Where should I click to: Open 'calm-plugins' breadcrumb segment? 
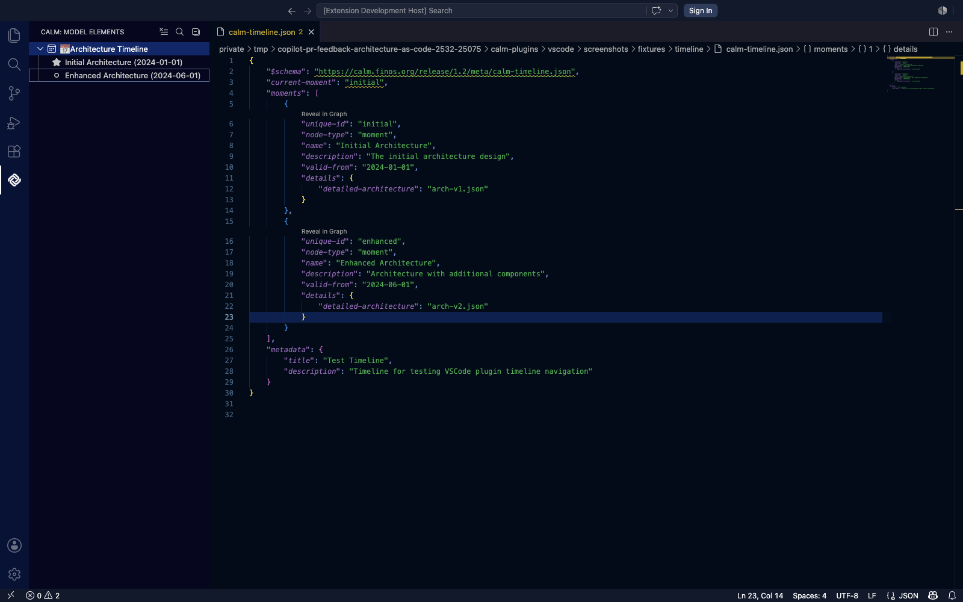pos(514,49)
